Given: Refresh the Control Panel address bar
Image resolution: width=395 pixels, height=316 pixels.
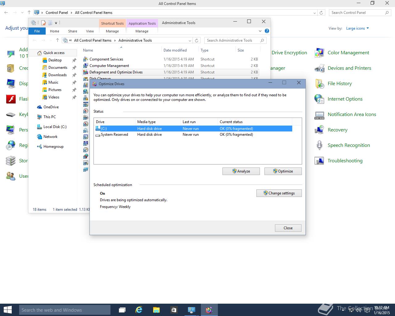Looking at the screenshot, I should tap(321, 13).
